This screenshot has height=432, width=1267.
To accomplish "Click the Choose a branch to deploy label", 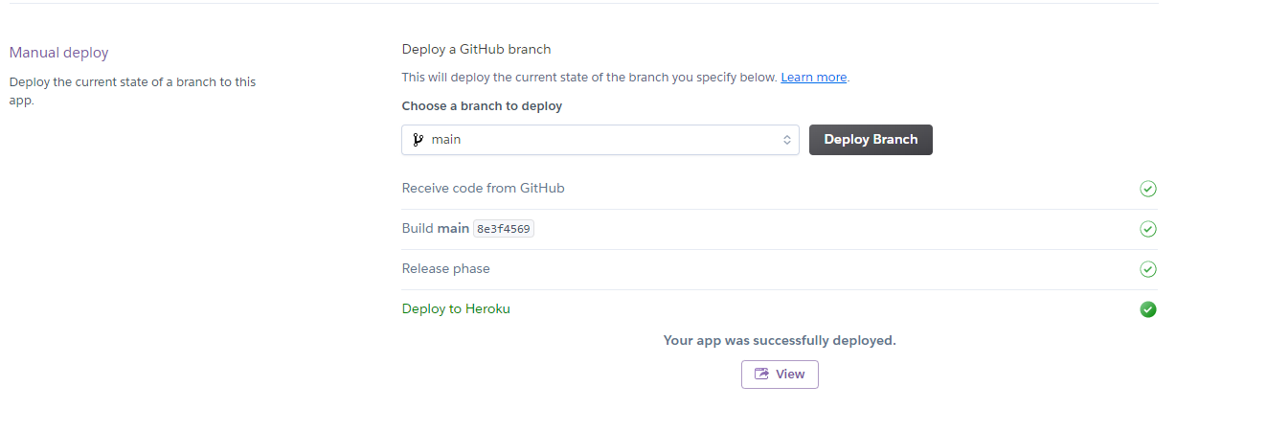I will (x=482, y=106).
